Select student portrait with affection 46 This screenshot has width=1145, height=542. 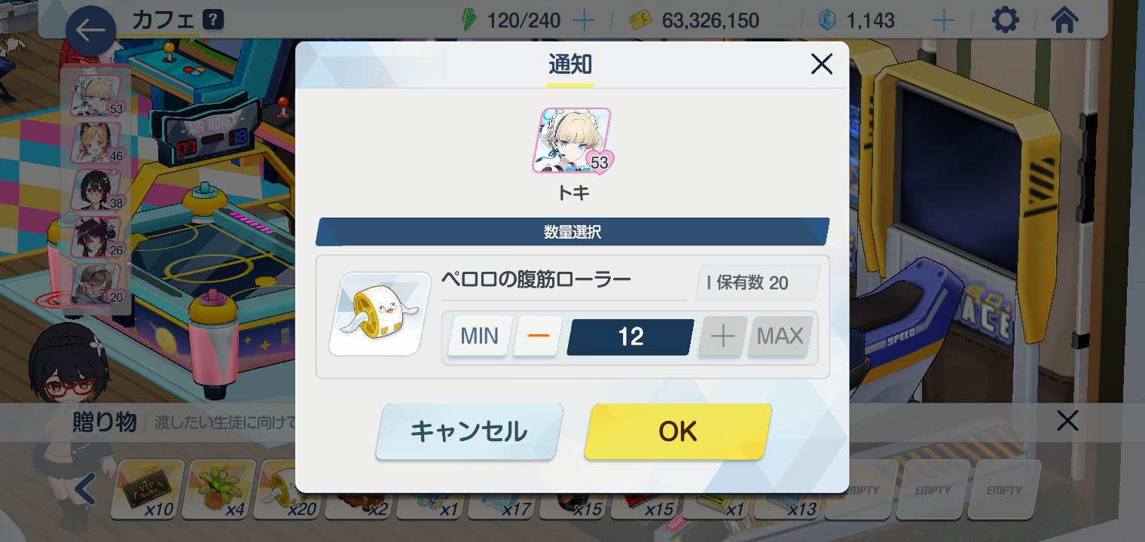tap(96, 143)
